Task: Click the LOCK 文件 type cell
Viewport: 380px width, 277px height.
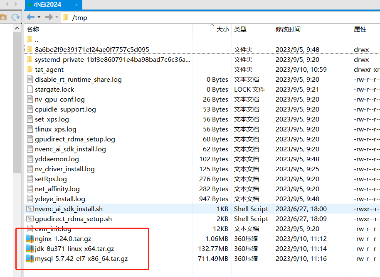Action: point(249,90)
